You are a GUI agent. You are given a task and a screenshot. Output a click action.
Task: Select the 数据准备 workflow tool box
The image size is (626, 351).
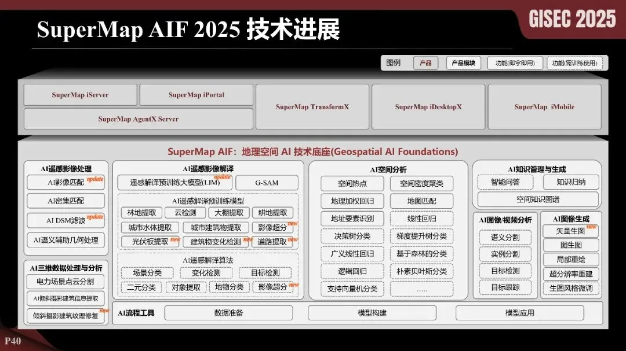228,313
